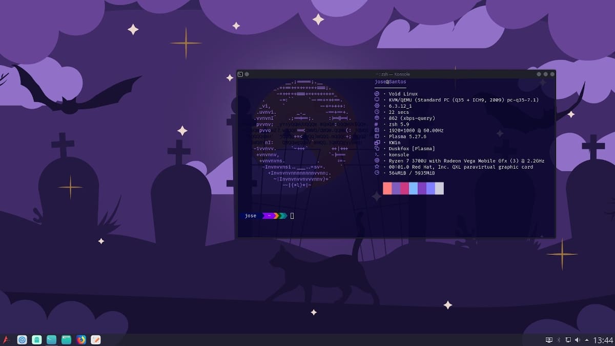615x346 pixels.
Task: Open the Konsole window menu icon in the titlebar
Action: 240,74
